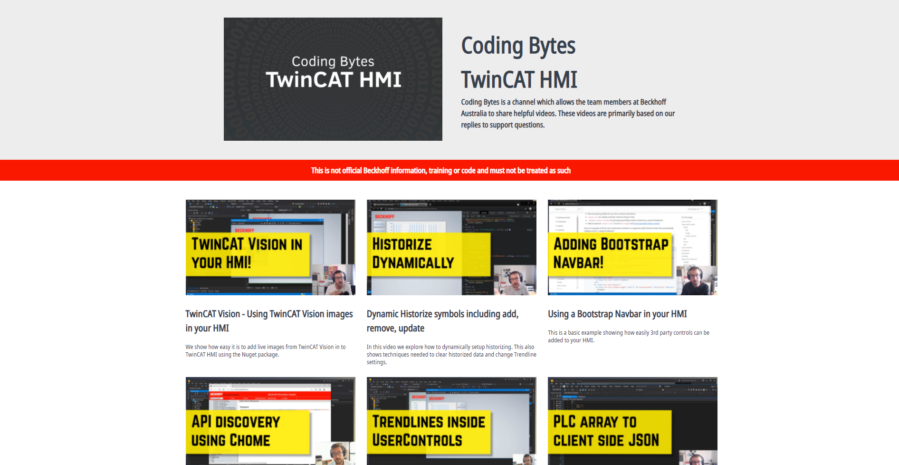
Task: Open the TwinCAT Vision in your HMI thumbnail
Action: point(270,247)
